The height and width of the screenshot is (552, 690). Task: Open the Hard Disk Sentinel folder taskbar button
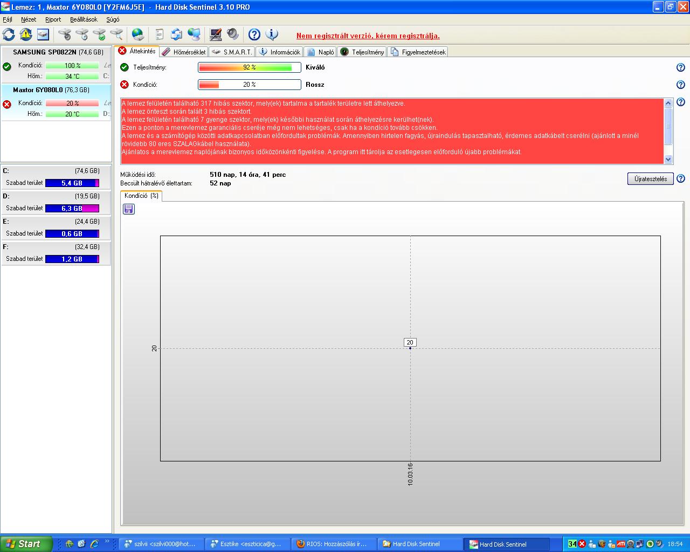point(419,544)
